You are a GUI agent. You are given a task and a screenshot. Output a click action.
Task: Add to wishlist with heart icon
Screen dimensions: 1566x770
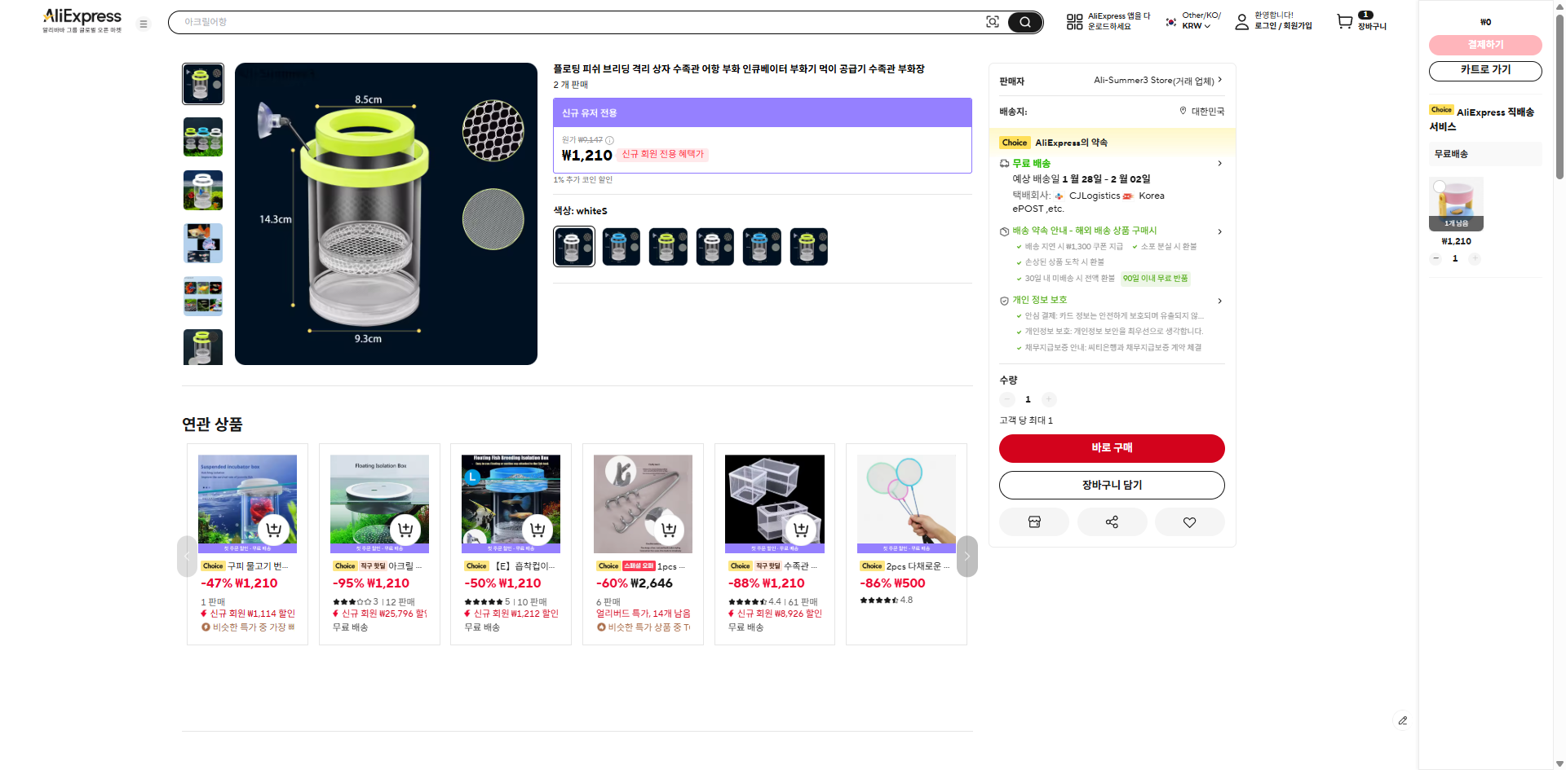coord(1189,522)
